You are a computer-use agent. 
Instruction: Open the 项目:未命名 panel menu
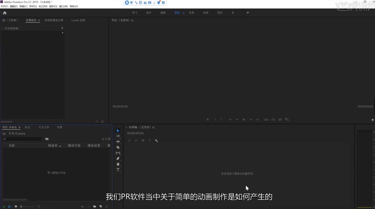19,128
